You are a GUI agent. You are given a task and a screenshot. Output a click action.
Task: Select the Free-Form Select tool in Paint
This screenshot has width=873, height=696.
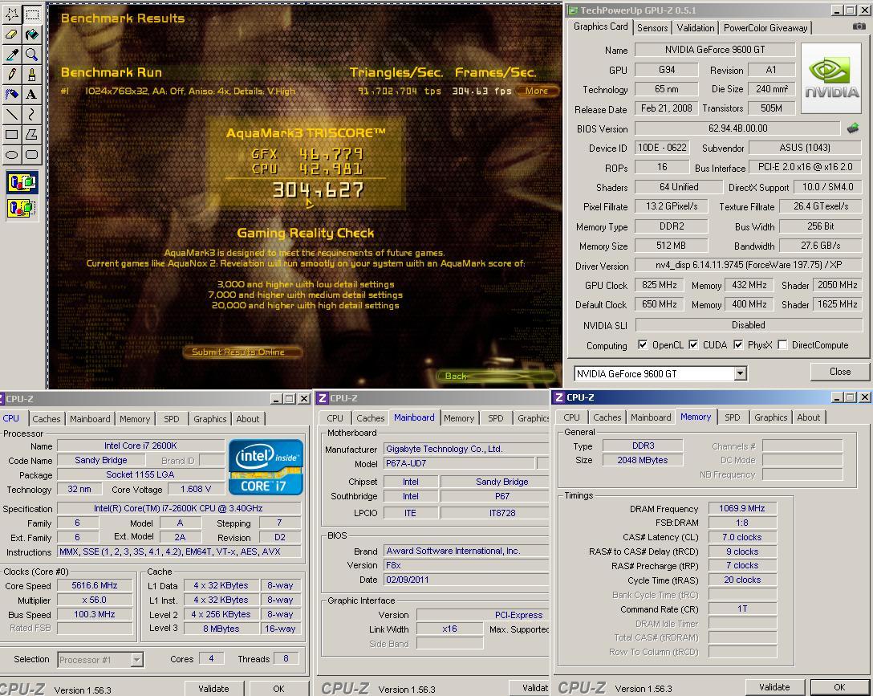coord(12,14)
